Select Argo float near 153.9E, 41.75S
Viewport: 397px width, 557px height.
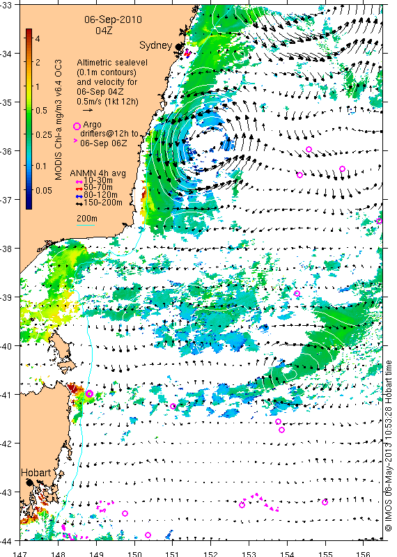282,430
